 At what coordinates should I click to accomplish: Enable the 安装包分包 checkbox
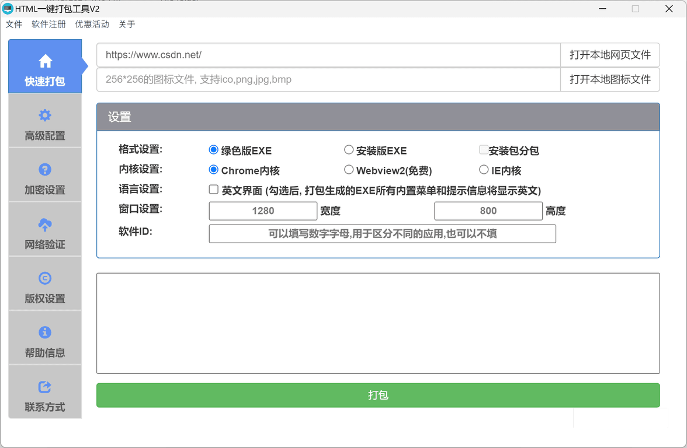tap(484, 150)
